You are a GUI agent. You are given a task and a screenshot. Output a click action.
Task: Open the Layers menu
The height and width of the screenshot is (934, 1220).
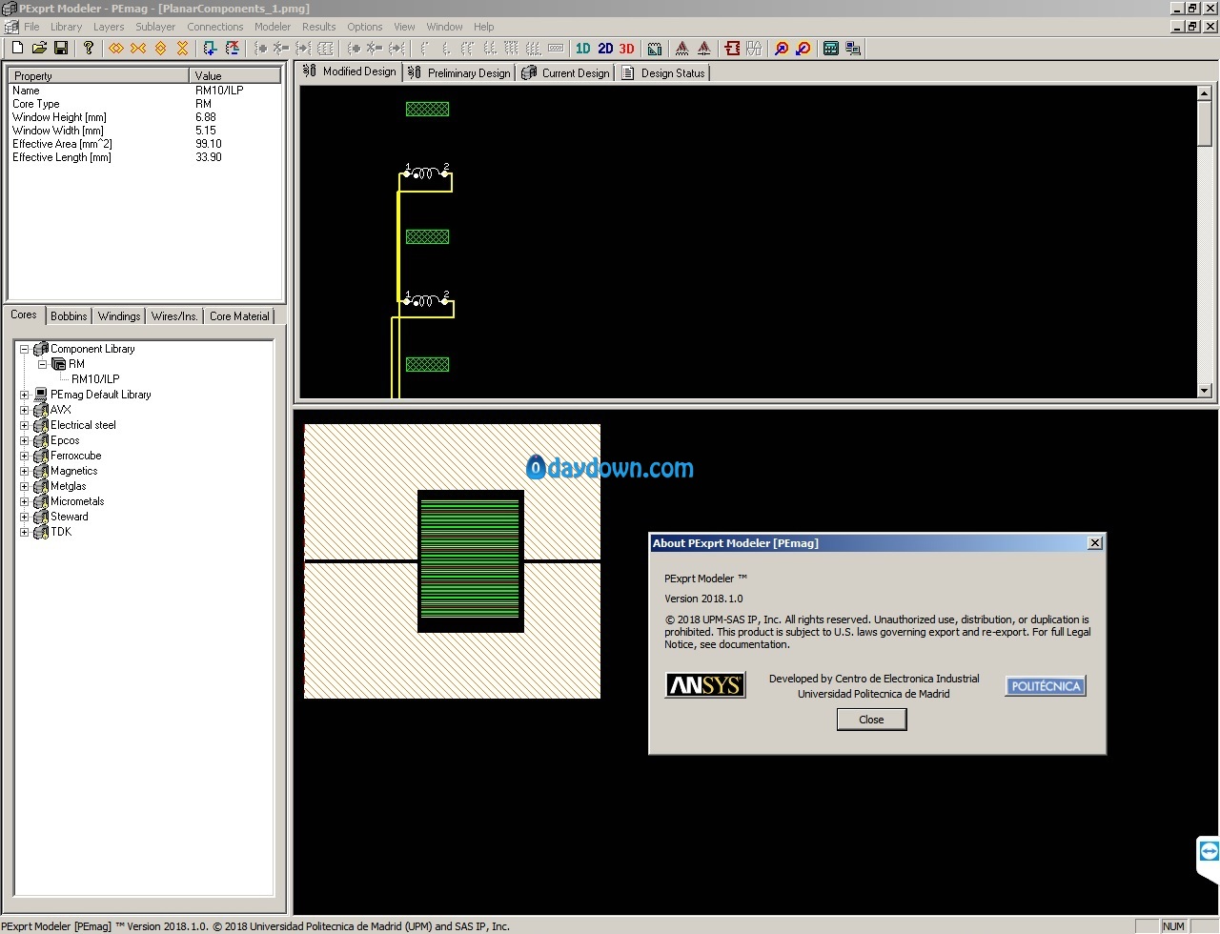[x=109, y=27]
